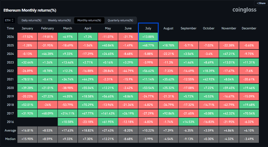Viewport: 268px width, 147px height.
Task: Select the +56.62% July 2022 cell
Action: [148, 71]
